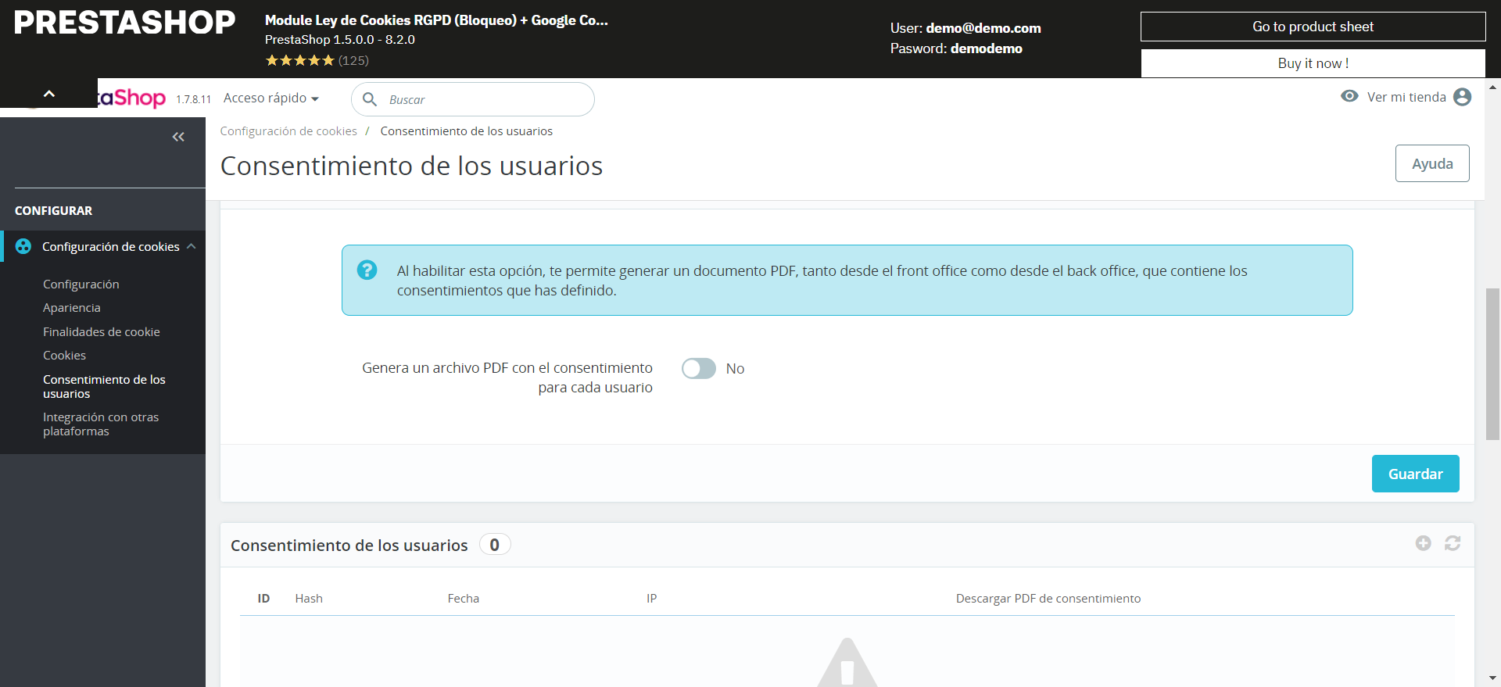Collapse the sidebar menu with double chevron
The image size is (1501, 687).
(x=178, y=137)
